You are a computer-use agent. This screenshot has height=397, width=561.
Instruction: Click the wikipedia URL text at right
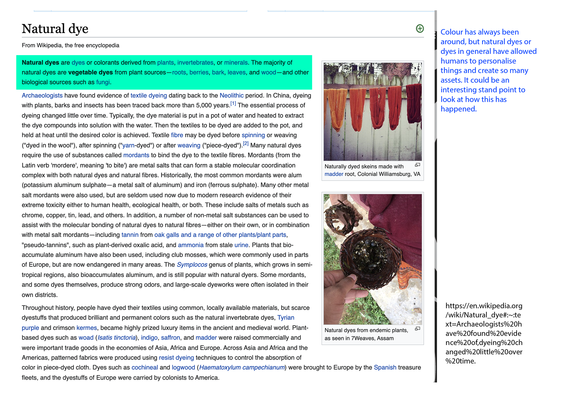pos(484,333)
